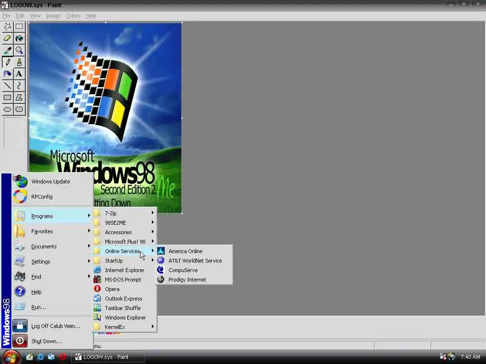Click the system tray clock 7:40 AM
The image size is (486, 364).
coord(470,357)
